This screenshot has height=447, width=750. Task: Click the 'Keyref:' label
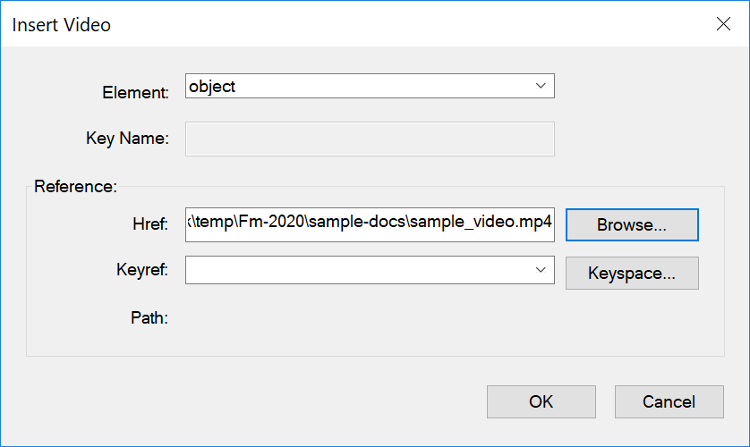[143, 271]
